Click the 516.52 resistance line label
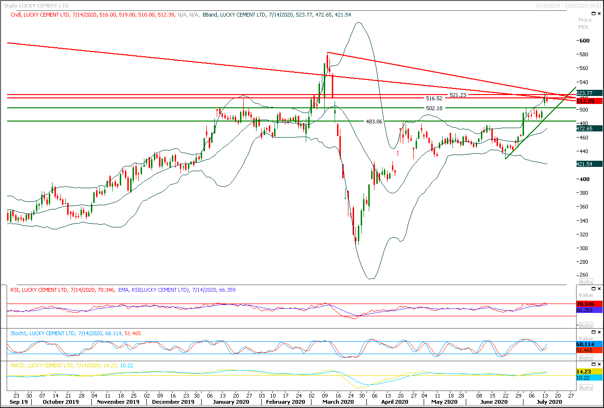604x408 pixels. click(434, 98)
